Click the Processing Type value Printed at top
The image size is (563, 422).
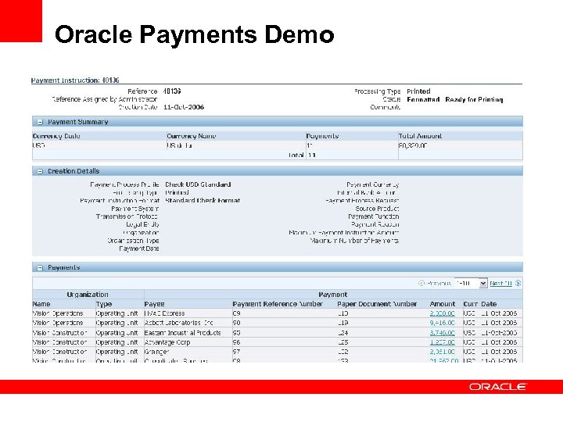click(x=418, y=91)
